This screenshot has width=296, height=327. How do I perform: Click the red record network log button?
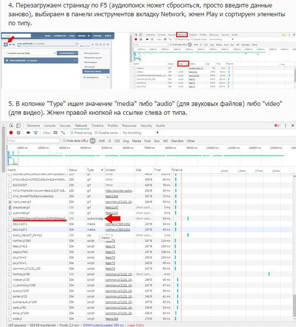pos(11,133)
